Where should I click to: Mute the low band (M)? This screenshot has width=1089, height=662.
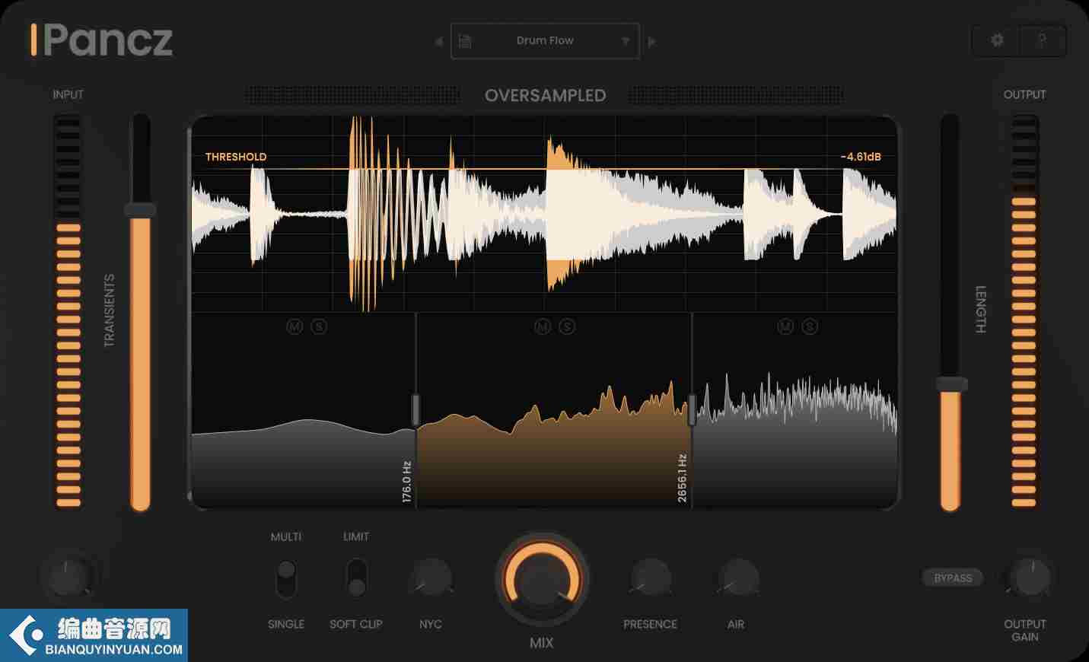(295, 326)
